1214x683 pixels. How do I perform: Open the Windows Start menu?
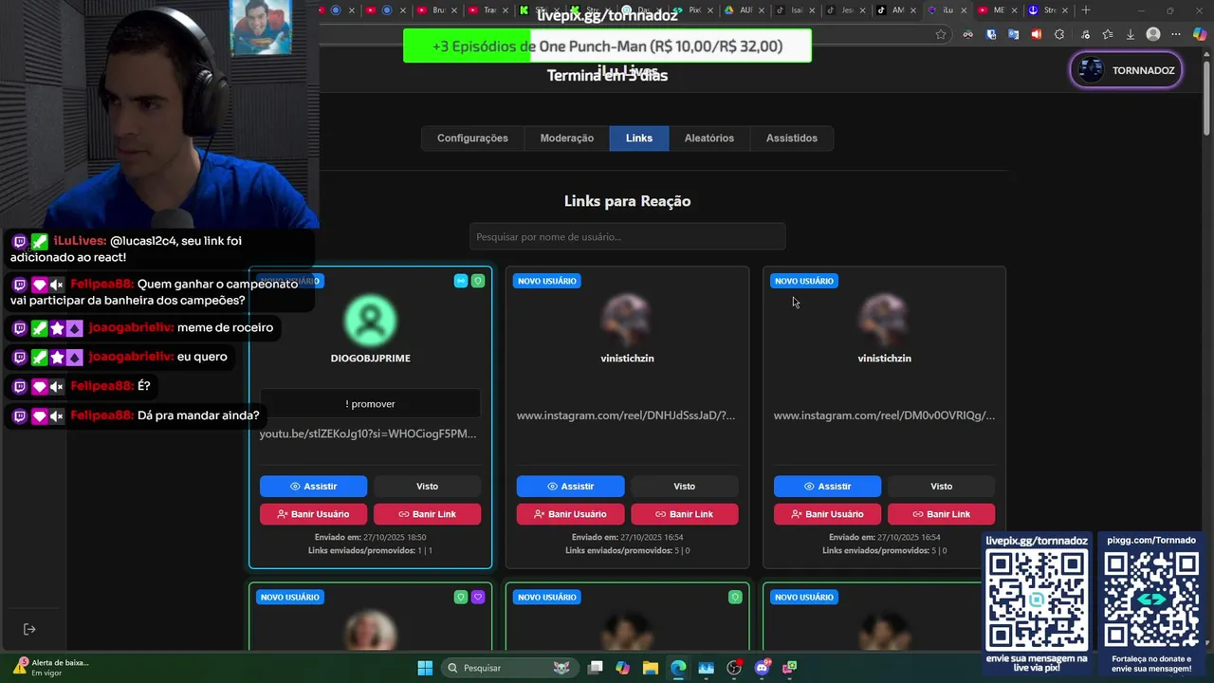click(x=425, y=668)
